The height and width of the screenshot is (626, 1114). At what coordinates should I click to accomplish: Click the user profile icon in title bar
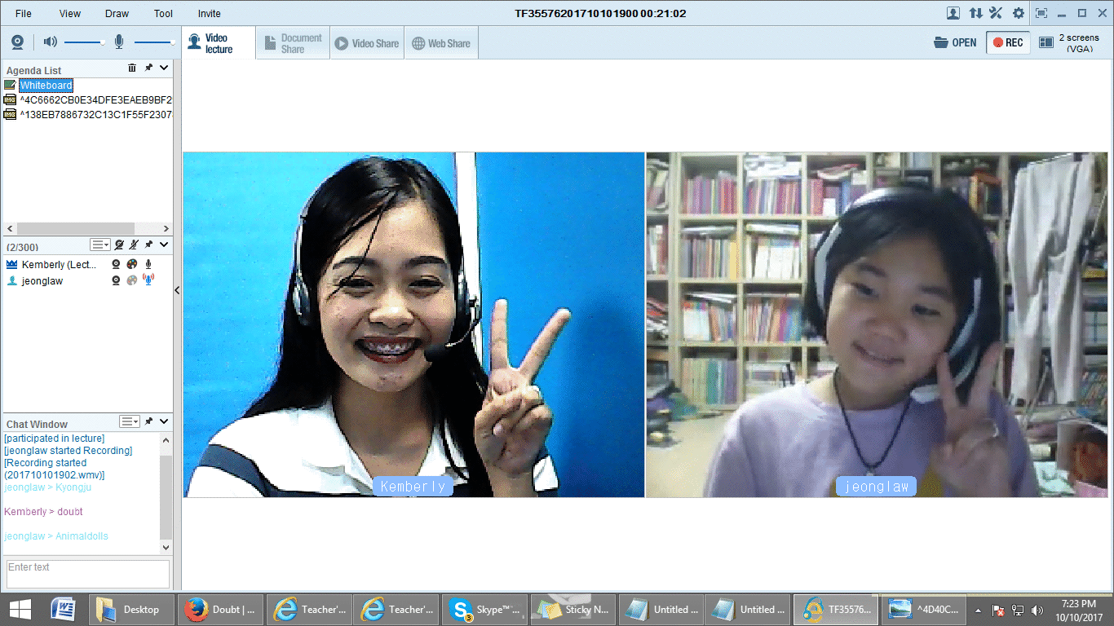[x=953, y=13]
